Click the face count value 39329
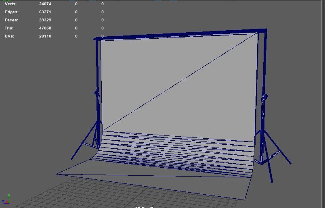Viewport: 325px width, 208px height. (45, 20)
